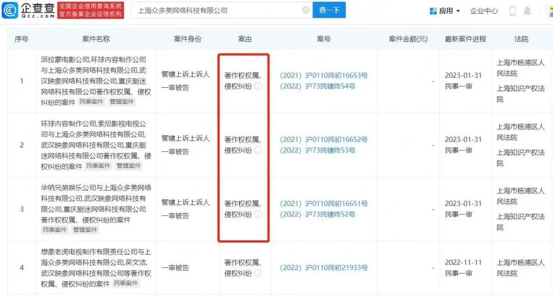Select the 华纳兄弟娱乐公司 case name in row 3
The height and width of the screenshot is (295, 553).
[96, 204]
